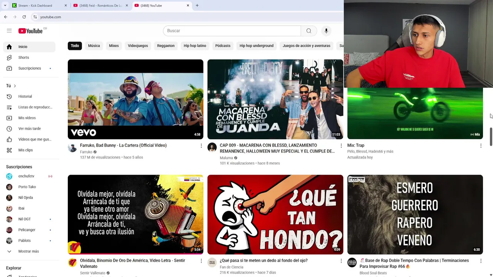Image resolution: width=493 pixels, height=277 pixels.
Task: Select the Reggaeton filter chip
Action: click(x=166, y=46)
